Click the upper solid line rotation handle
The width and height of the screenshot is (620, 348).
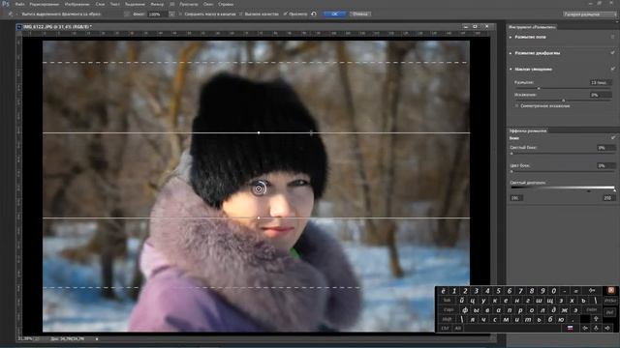(259, 132)
